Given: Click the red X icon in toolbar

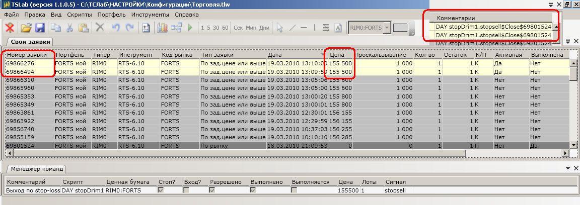Looking at the screenshot, I should click(10, 28).
